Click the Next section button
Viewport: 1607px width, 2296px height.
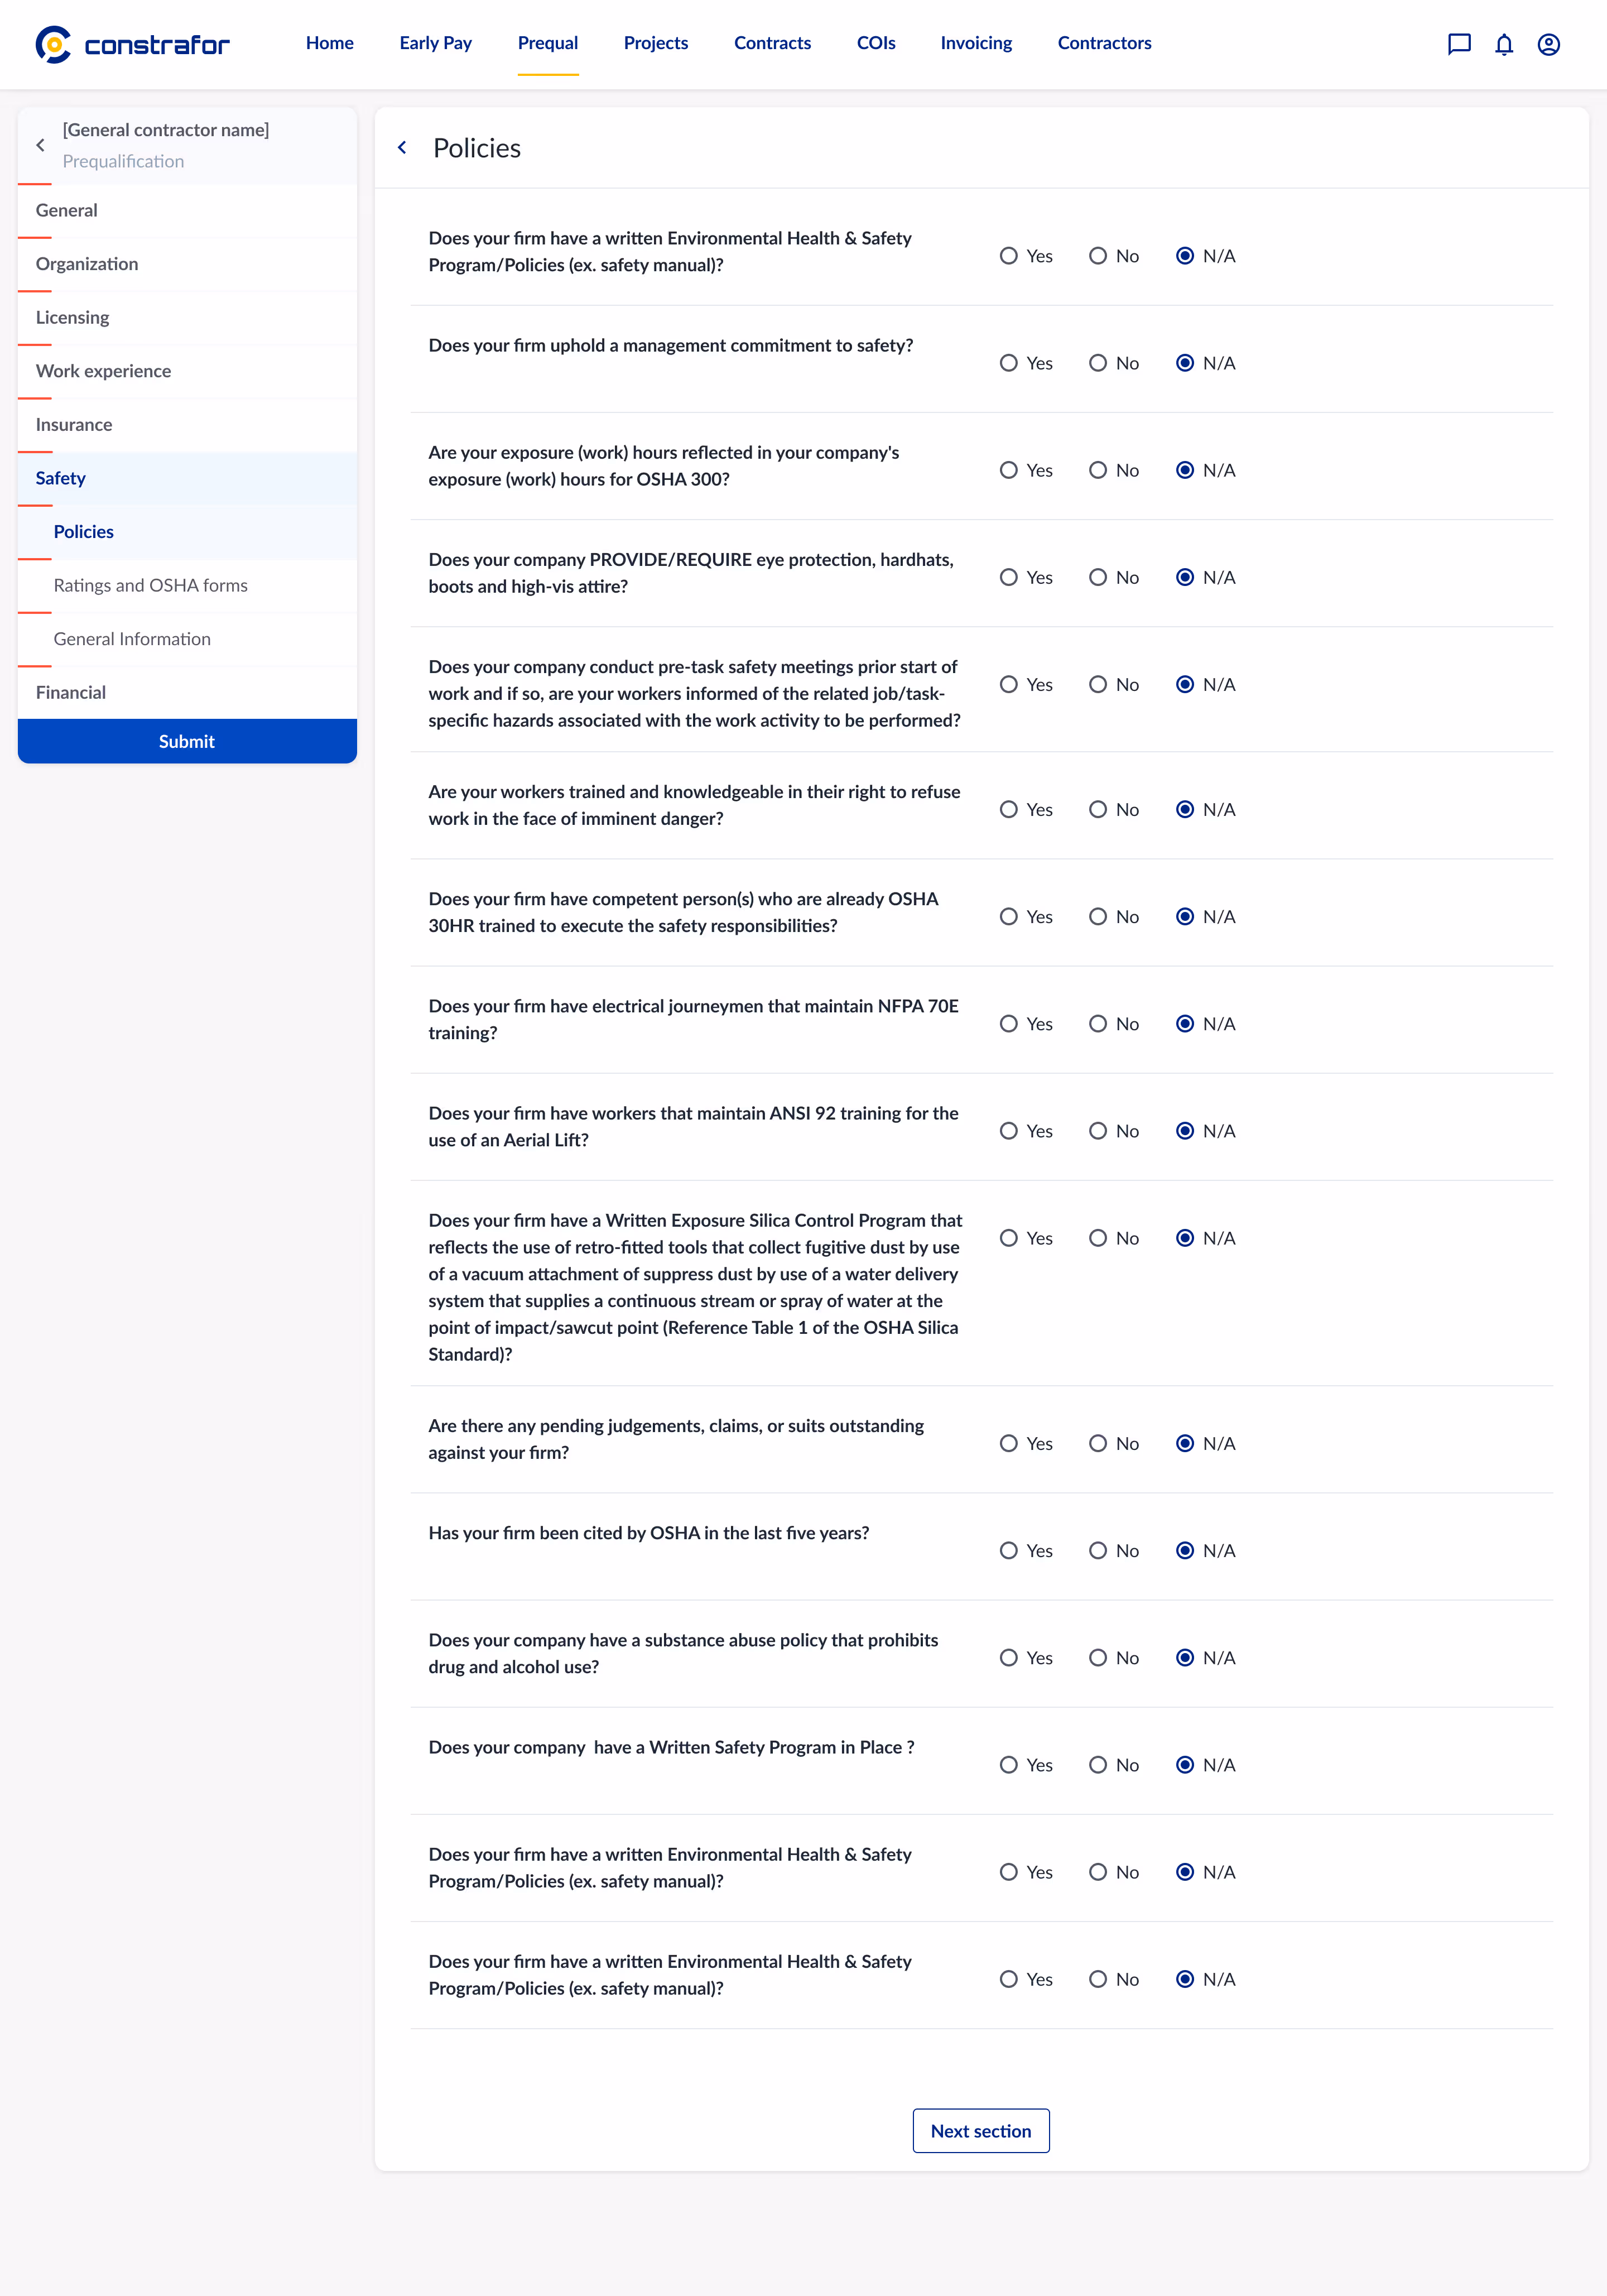coord(981,2131)
